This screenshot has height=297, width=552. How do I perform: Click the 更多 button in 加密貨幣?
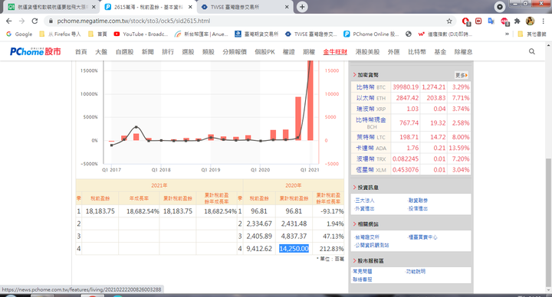pos(462,75)
